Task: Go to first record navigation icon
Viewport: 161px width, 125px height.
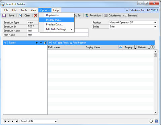Action: [x=5, y=121]
